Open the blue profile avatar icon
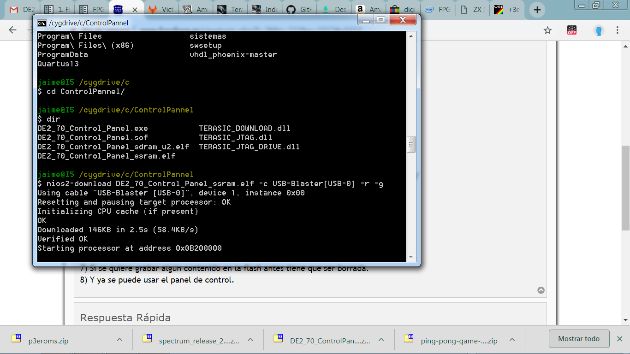630x354 pixels. coord(599,31)
